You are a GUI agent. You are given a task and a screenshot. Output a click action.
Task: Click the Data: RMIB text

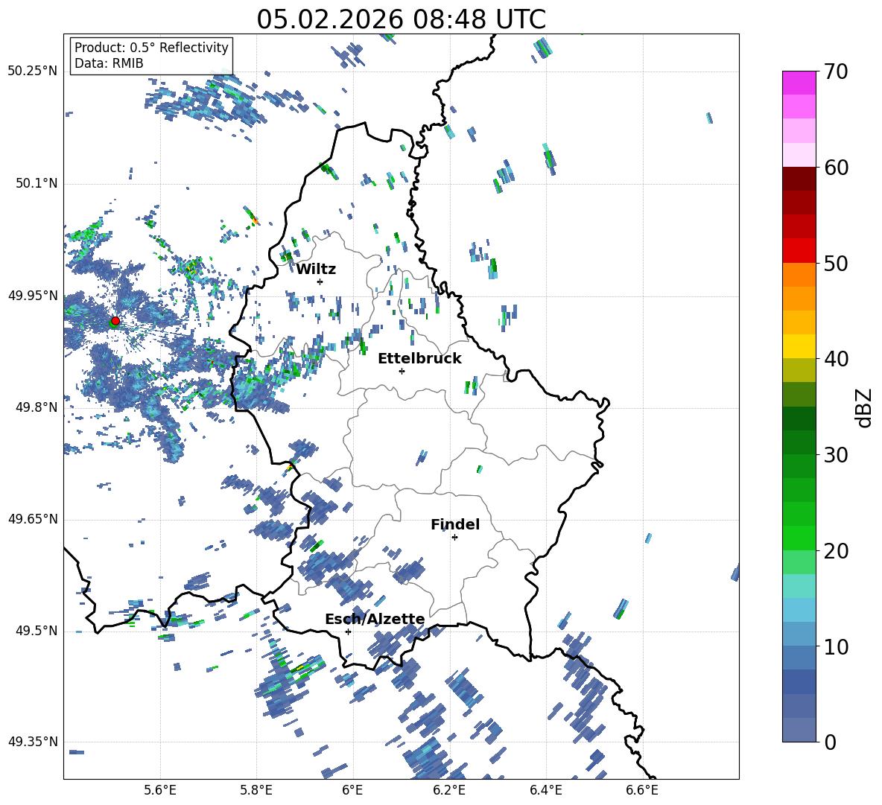pyautogui.click(x=109, y=63)
